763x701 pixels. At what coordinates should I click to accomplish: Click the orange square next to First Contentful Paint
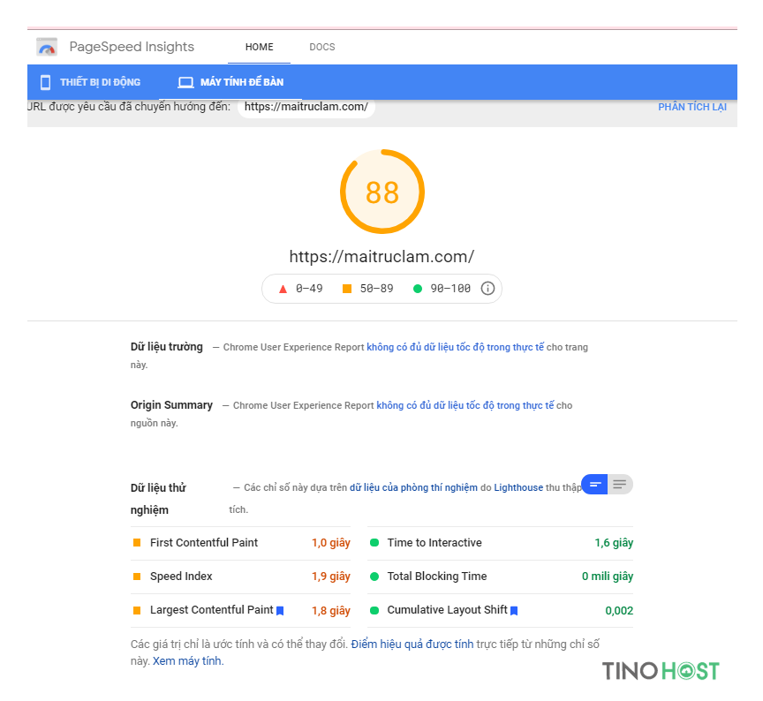click(x=137, y=542)
